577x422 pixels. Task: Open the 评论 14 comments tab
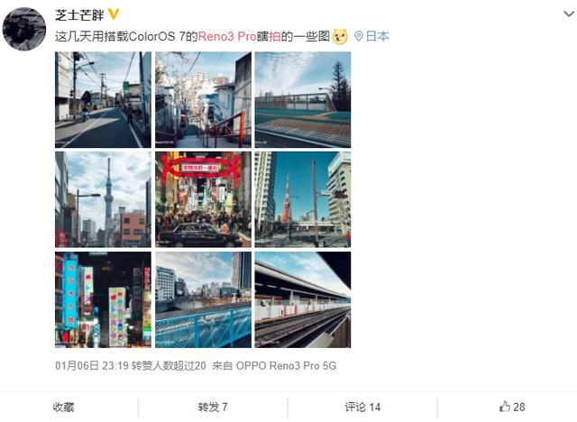[362, 408]
